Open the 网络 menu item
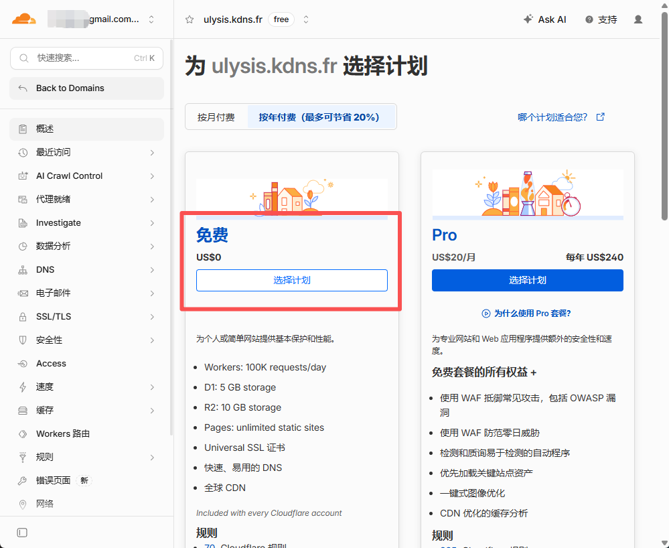This screenshot has height=548, width=669. point(86,504)
